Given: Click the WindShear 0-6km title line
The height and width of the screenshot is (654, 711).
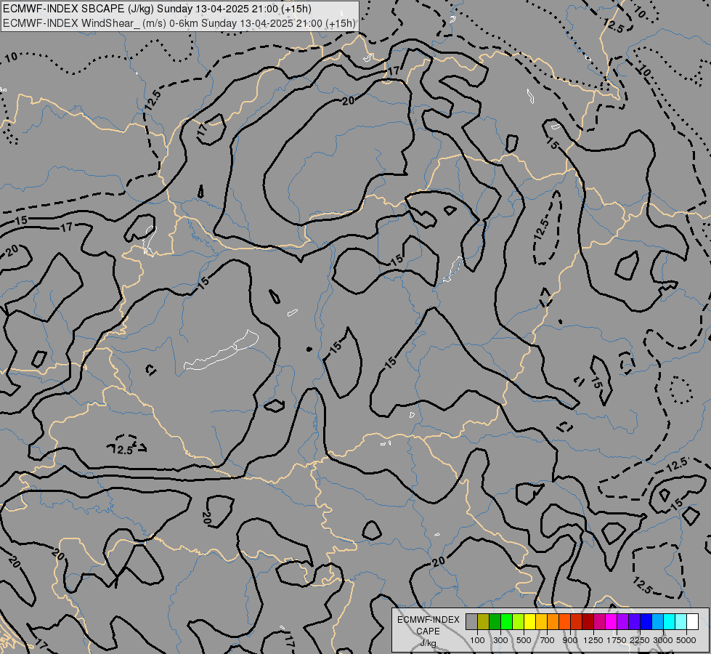Looking at the screenshot, I should pyautogui.click(x=179, y=23).
